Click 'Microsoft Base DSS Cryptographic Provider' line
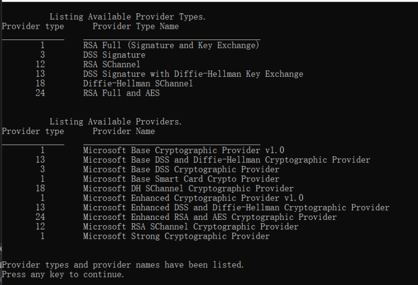Screen dimensions: 418x285 pyautogui.click(x=181, y=170)
